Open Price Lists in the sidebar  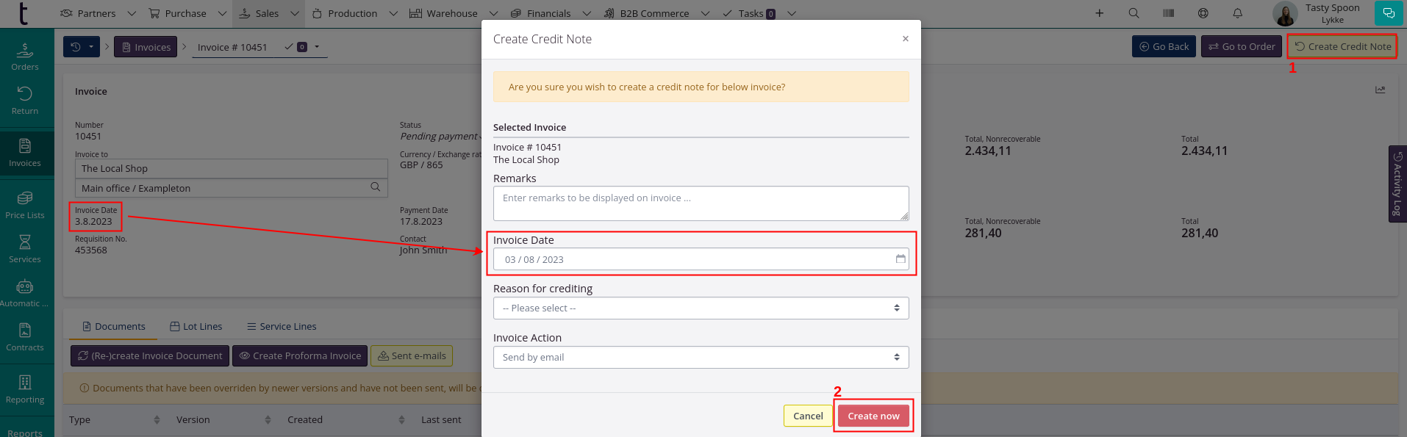[x=25, y=205]
